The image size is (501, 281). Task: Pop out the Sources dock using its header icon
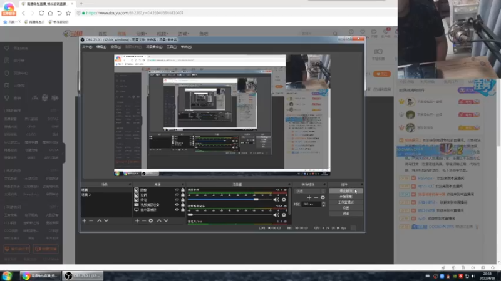coord(183,184)
